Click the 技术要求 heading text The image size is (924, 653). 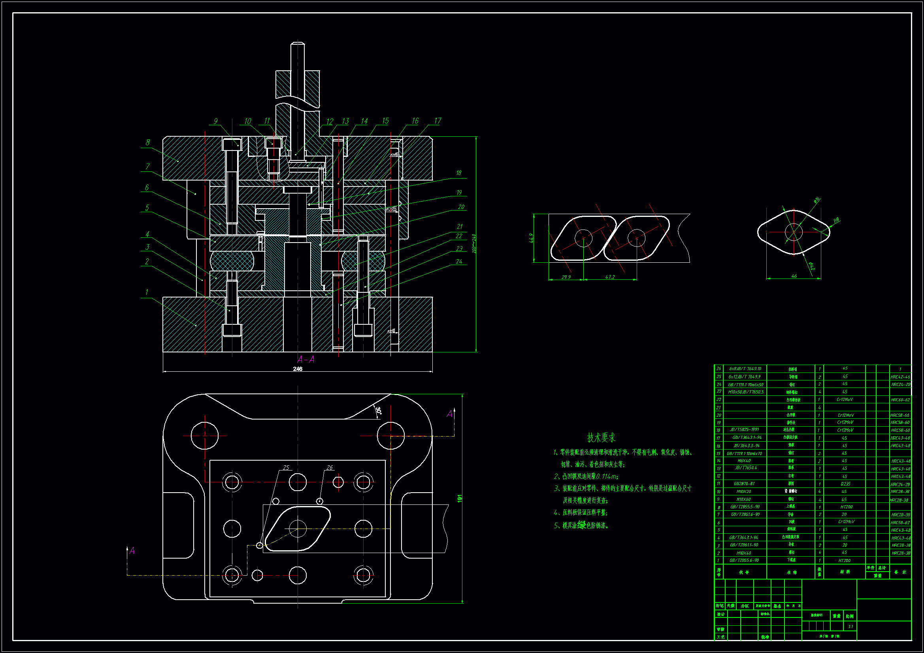(x=601, y=437)
